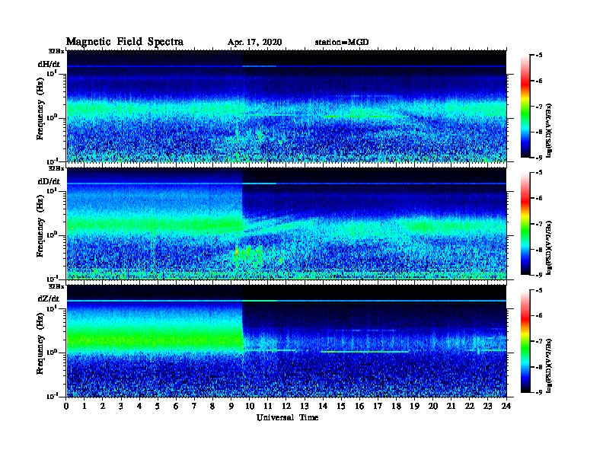
Task: Click the hour "20" tick label on time axis
Action: 432,406
